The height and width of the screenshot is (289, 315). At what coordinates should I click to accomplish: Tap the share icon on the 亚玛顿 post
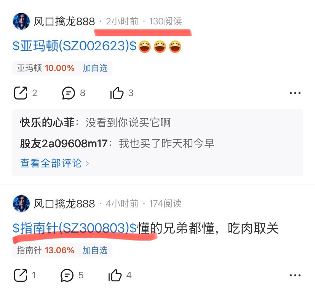(21, 93)
